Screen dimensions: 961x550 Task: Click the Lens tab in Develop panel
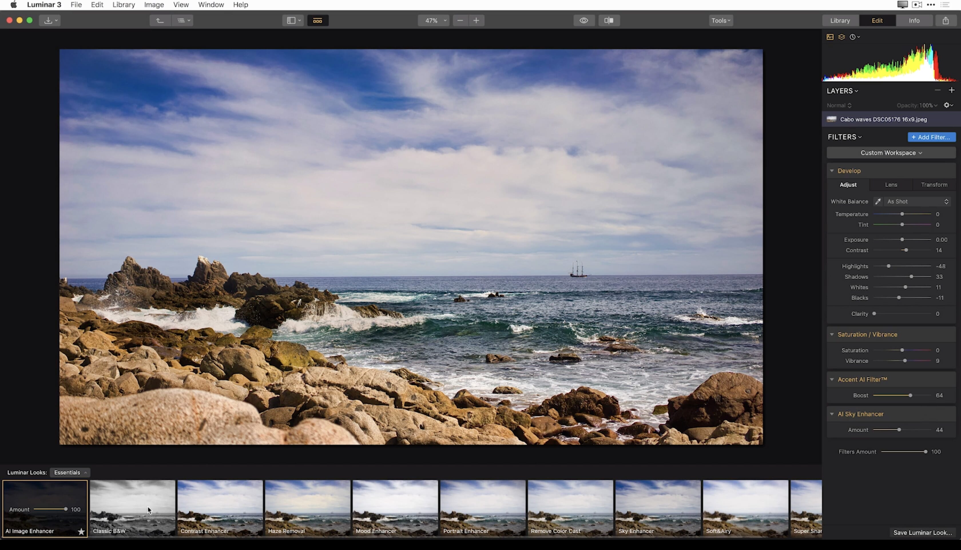[891, 184]
